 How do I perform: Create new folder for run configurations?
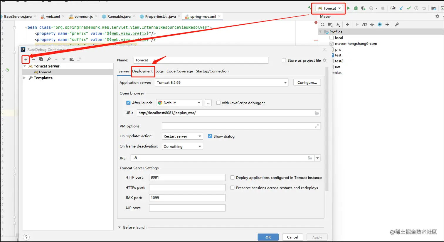tap(71, 59)
